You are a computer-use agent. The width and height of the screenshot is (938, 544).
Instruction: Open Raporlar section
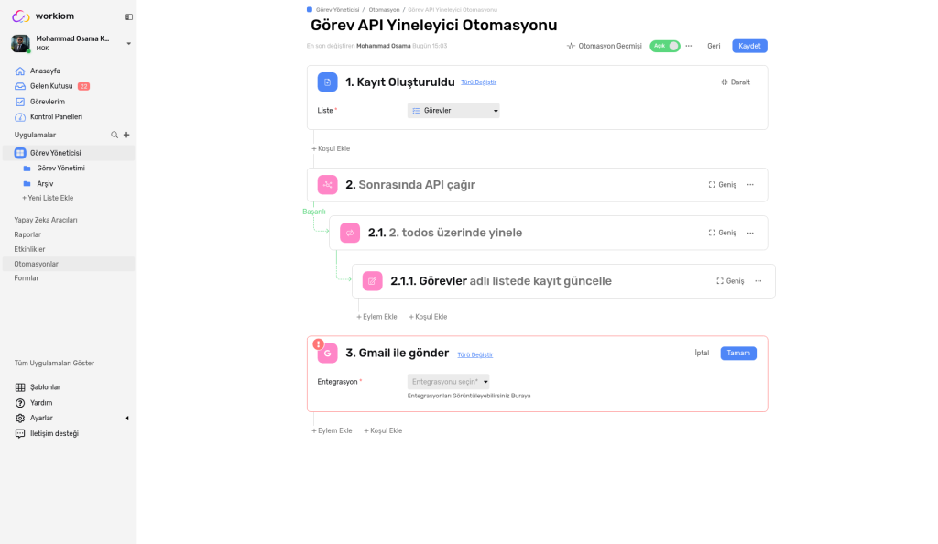point(27,235)
